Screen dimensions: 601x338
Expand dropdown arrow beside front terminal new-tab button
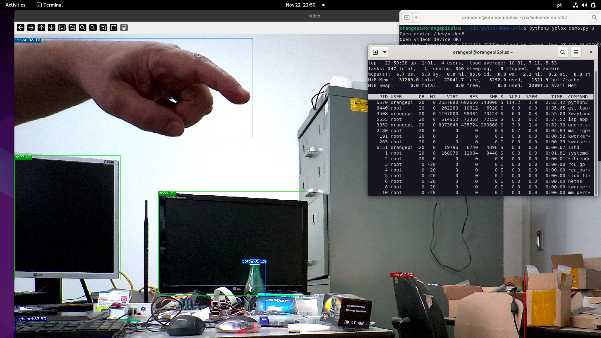[x=385, y=52]
